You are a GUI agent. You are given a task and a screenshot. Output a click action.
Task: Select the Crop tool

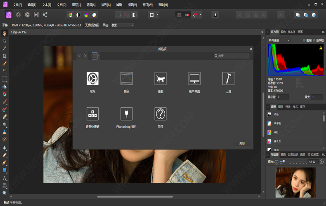(x=5, y=56)
